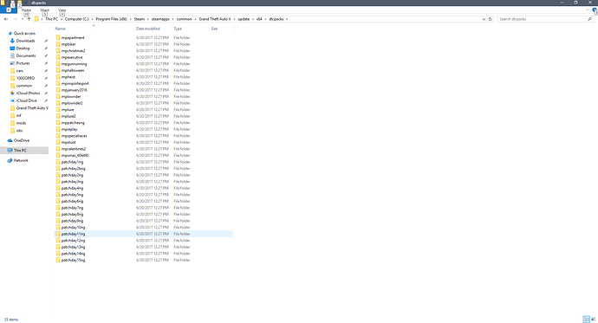Expand the chevron after dlcpacks breadcrumb
The height and width of the screenshot is (323, 598).
pyautogui.click(x=287, y=19)
